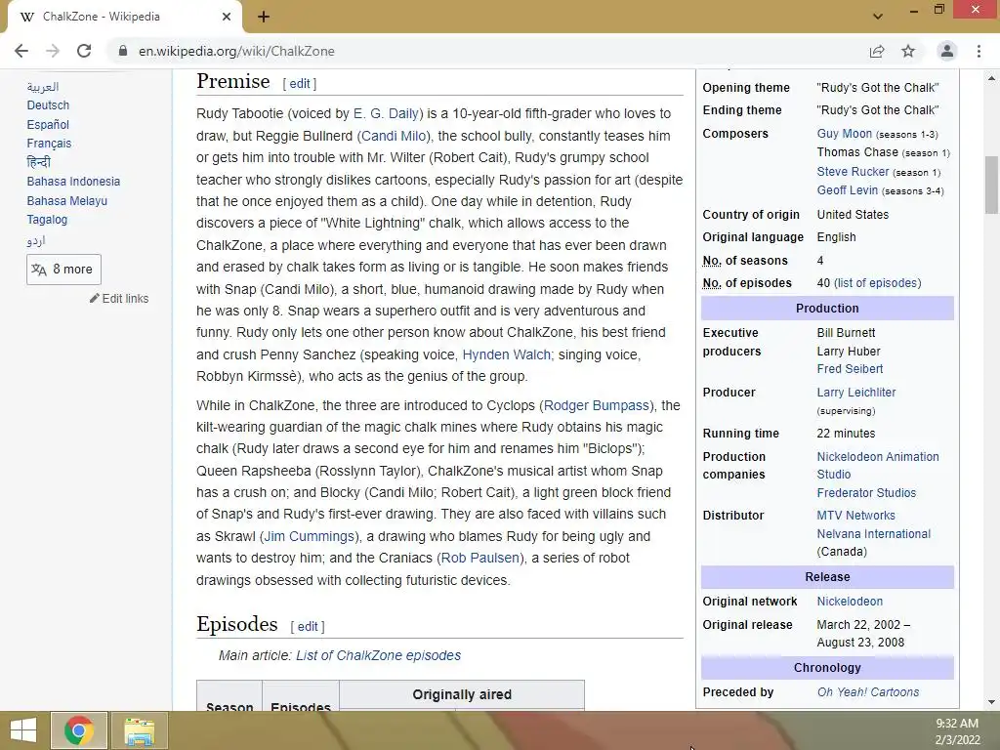Close the ChalkZone - Wikipedia tab

click(x=227, y=17)
